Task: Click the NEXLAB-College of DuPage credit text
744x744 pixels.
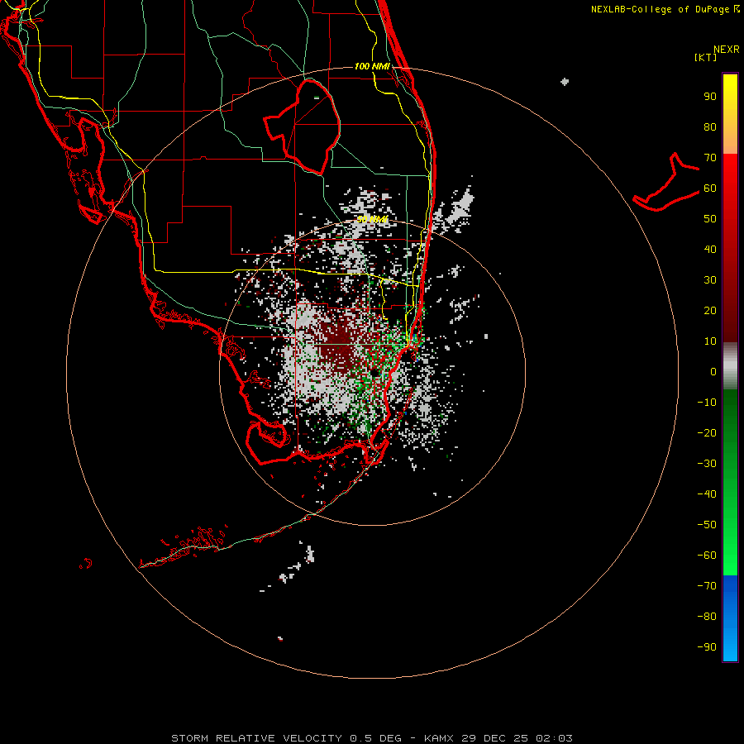Action: tap(665, 9)
